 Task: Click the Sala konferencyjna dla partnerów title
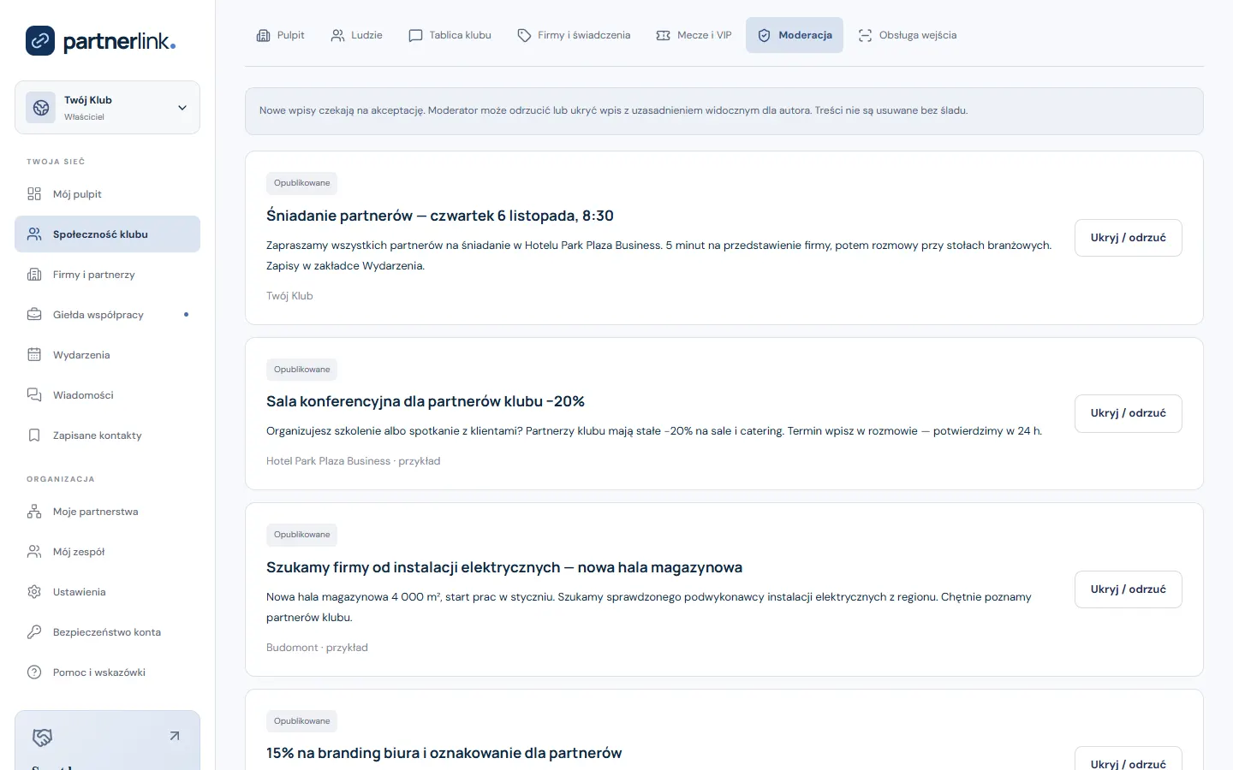426,401
